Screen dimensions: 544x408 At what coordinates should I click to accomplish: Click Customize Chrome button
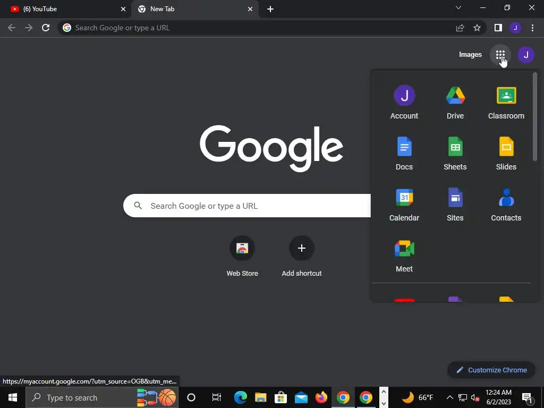(x=491, y=370)
